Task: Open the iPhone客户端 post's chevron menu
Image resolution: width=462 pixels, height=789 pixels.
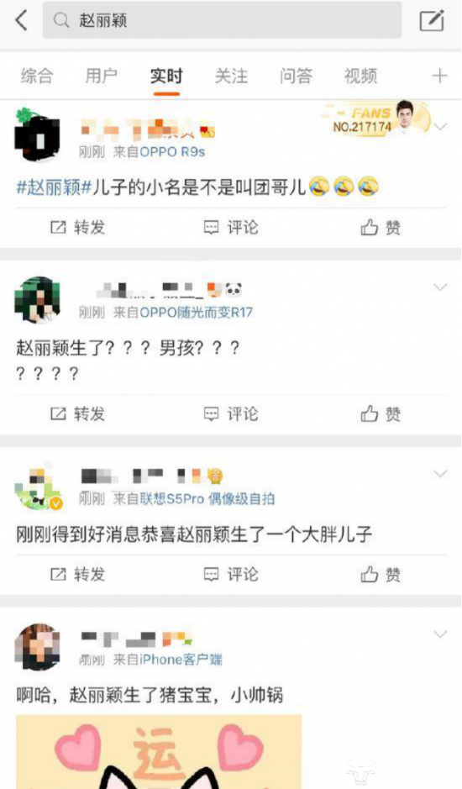Action: point(440,634)
